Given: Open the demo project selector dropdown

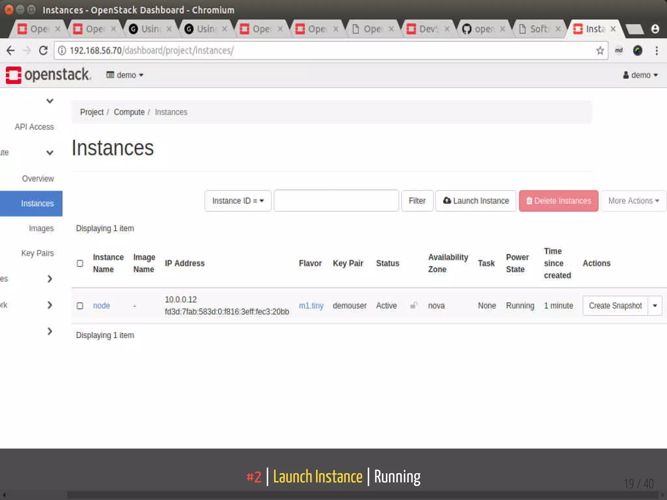Looking at the screenshot, I should 125,75.
